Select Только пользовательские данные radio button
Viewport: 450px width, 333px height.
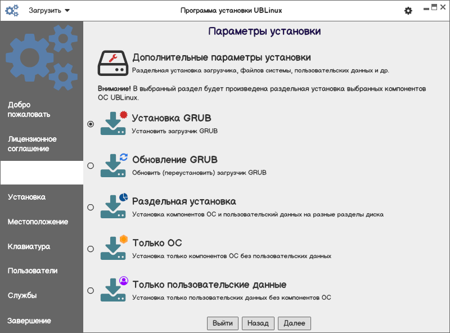click(x=91, y=290)
